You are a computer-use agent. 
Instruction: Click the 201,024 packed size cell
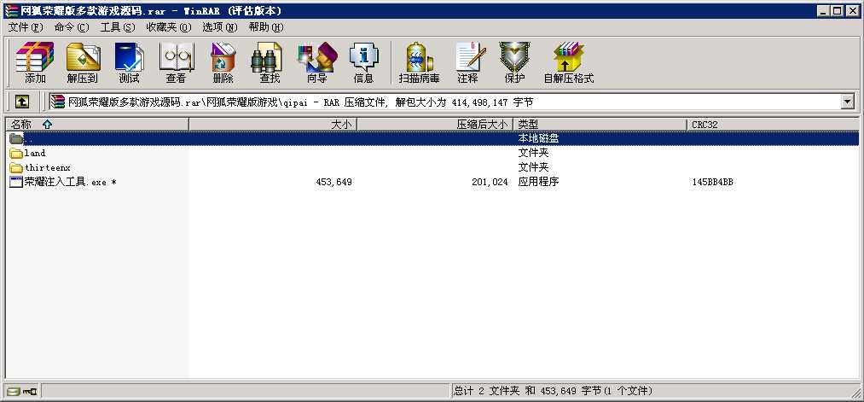click(x=490, y=182)
